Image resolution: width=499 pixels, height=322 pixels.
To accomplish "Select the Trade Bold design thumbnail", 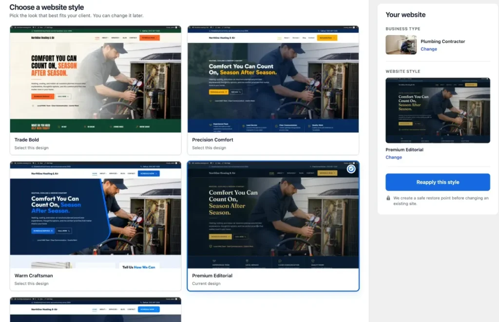I will point(96,79).
